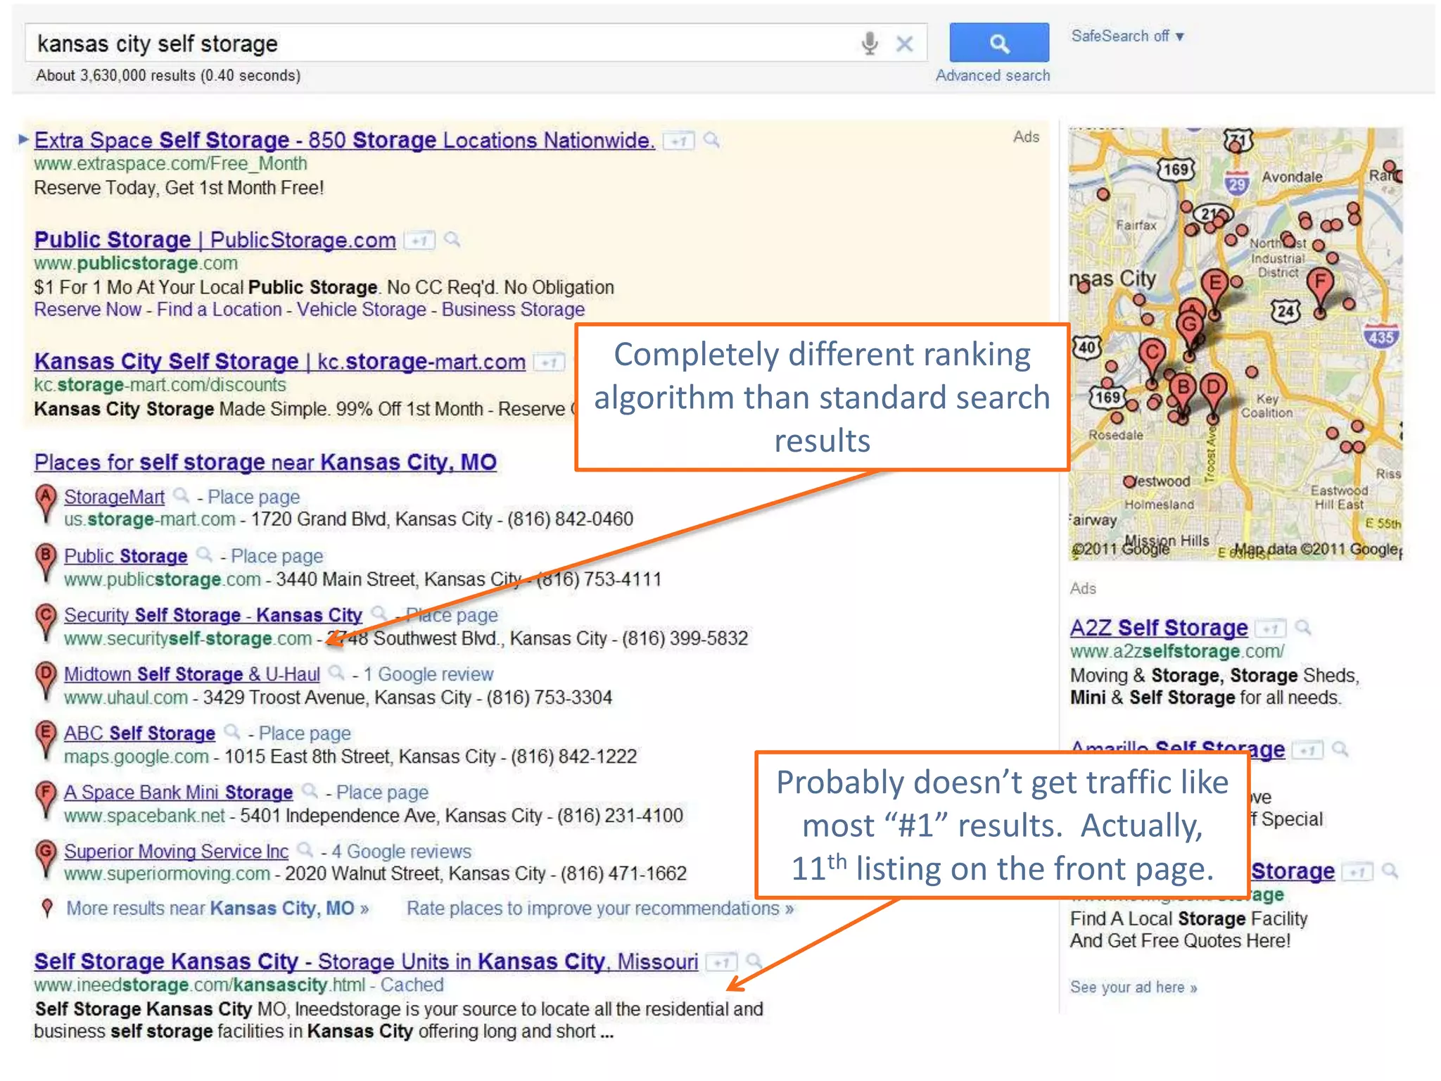Click the us.storage-mart.com URL text
The image size is (1441, 1081).
pyautogui.click(x=149, y=519)
